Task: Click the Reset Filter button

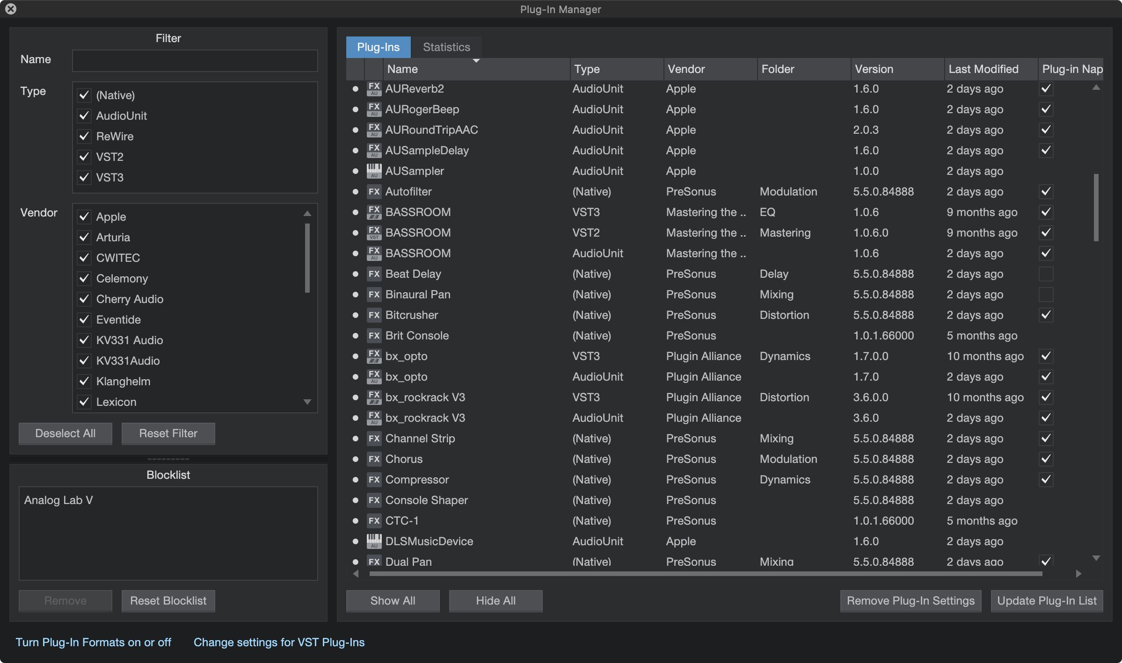Action: tap(168, 433)
